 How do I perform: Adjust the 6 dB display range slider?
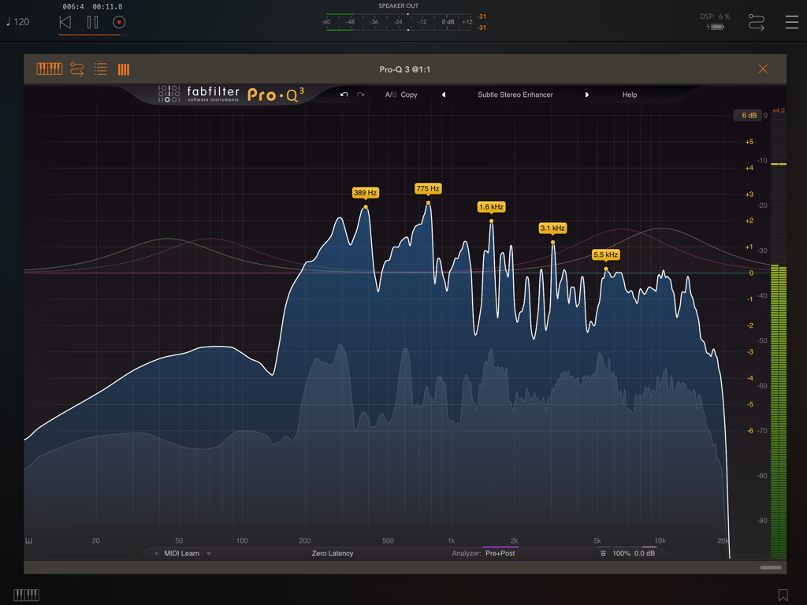pos(746,115)
